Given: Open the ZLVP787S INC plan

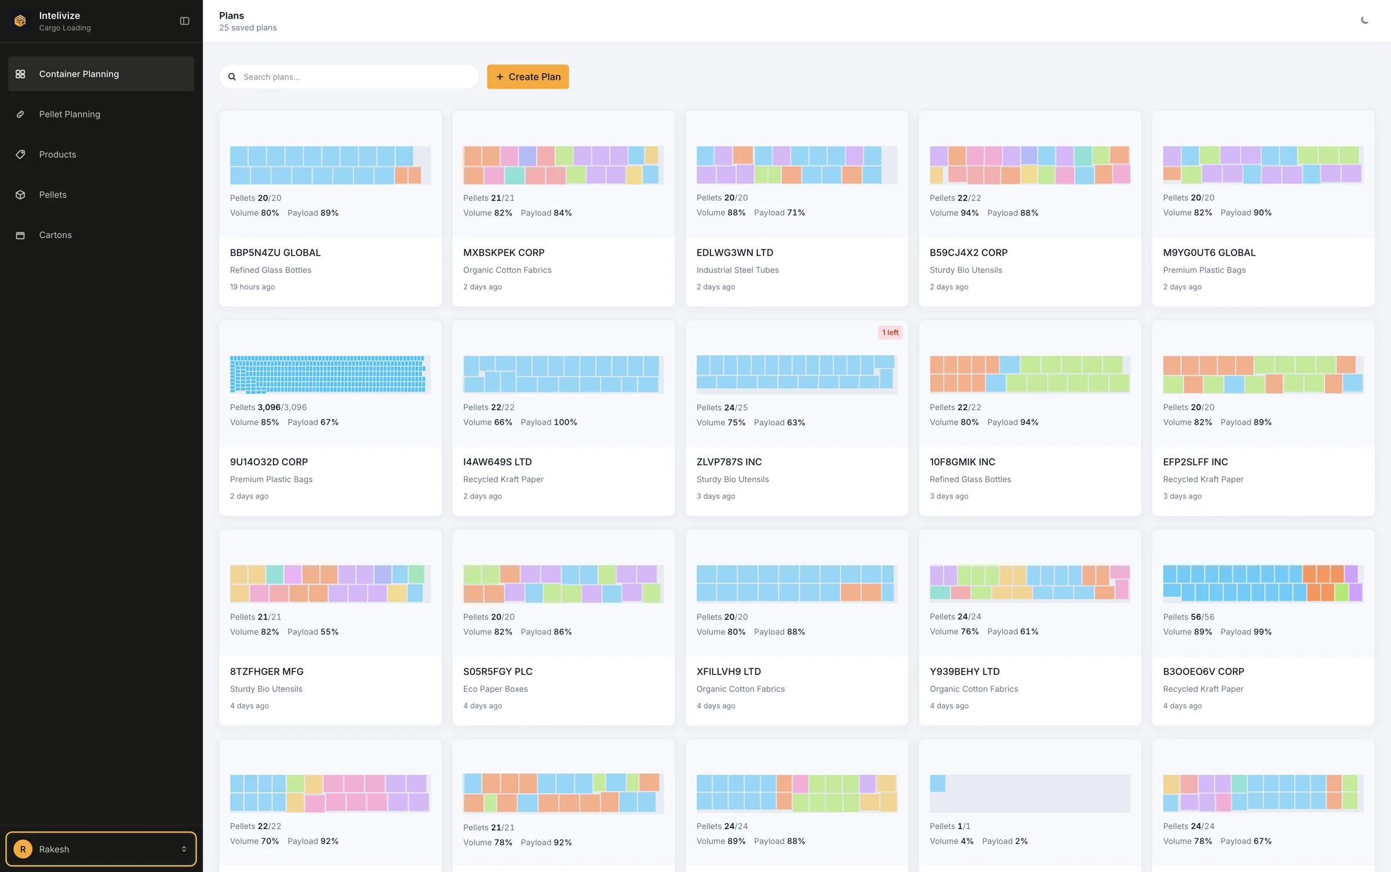Looking at the screenshot, I should point(797,418).
